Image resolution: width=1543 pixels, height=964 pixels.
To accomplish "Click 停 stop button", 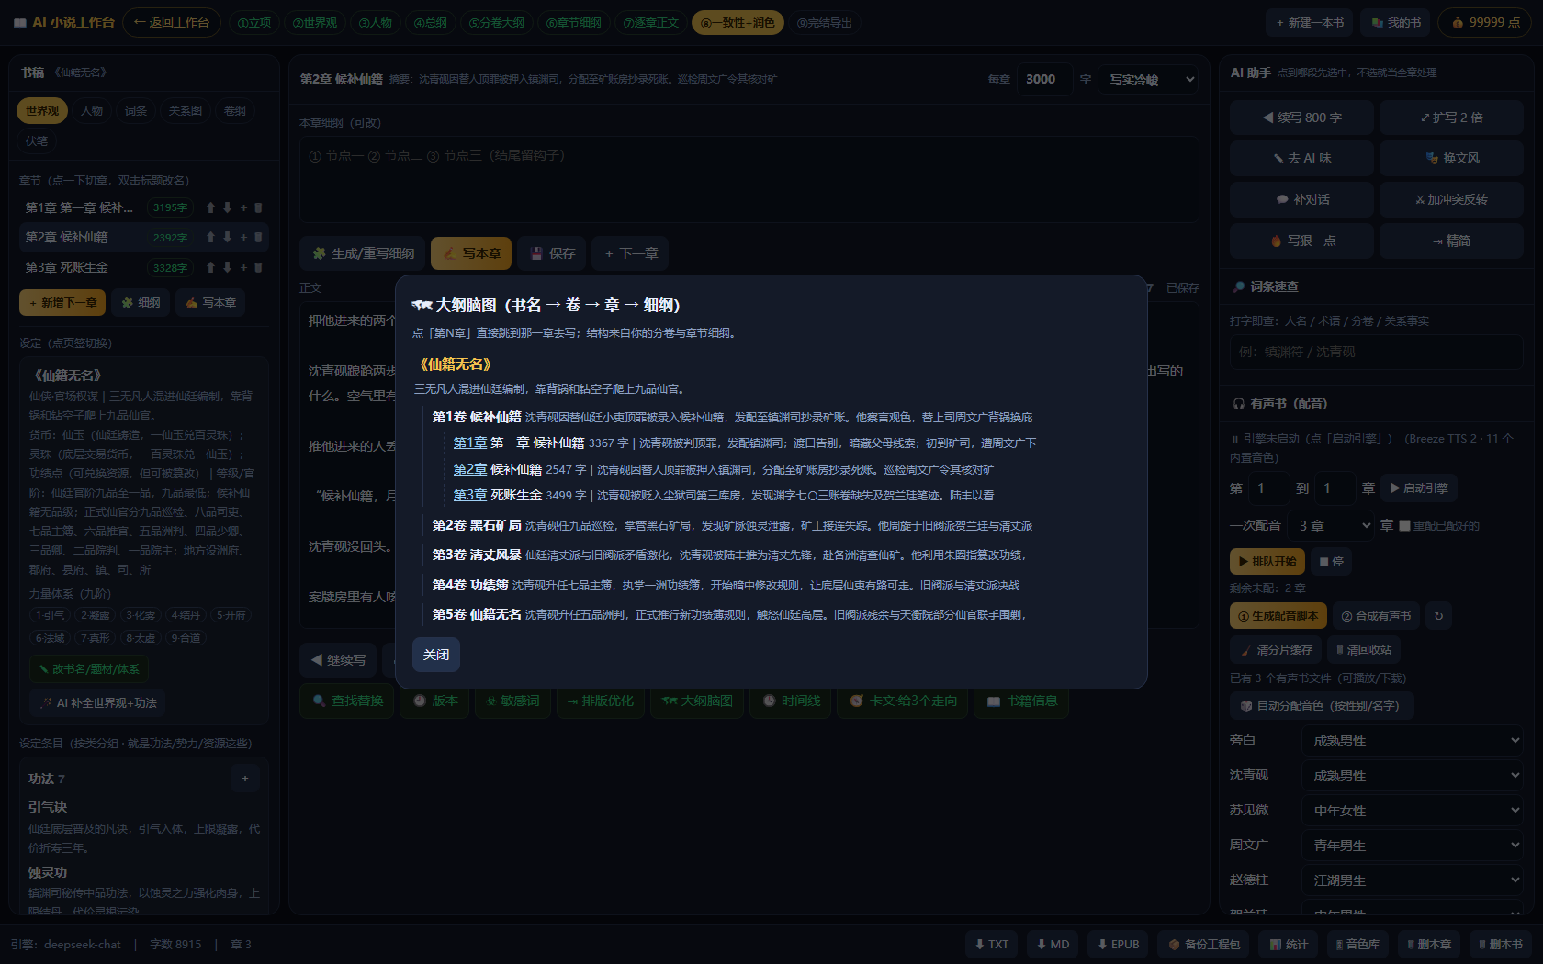I will 1332,561.
